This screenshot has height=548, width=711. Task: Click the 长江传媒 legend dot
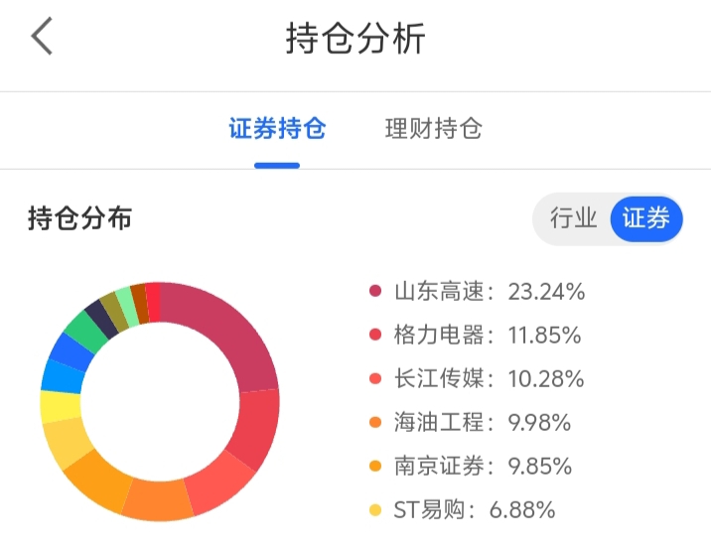click(x=375, y=379)
